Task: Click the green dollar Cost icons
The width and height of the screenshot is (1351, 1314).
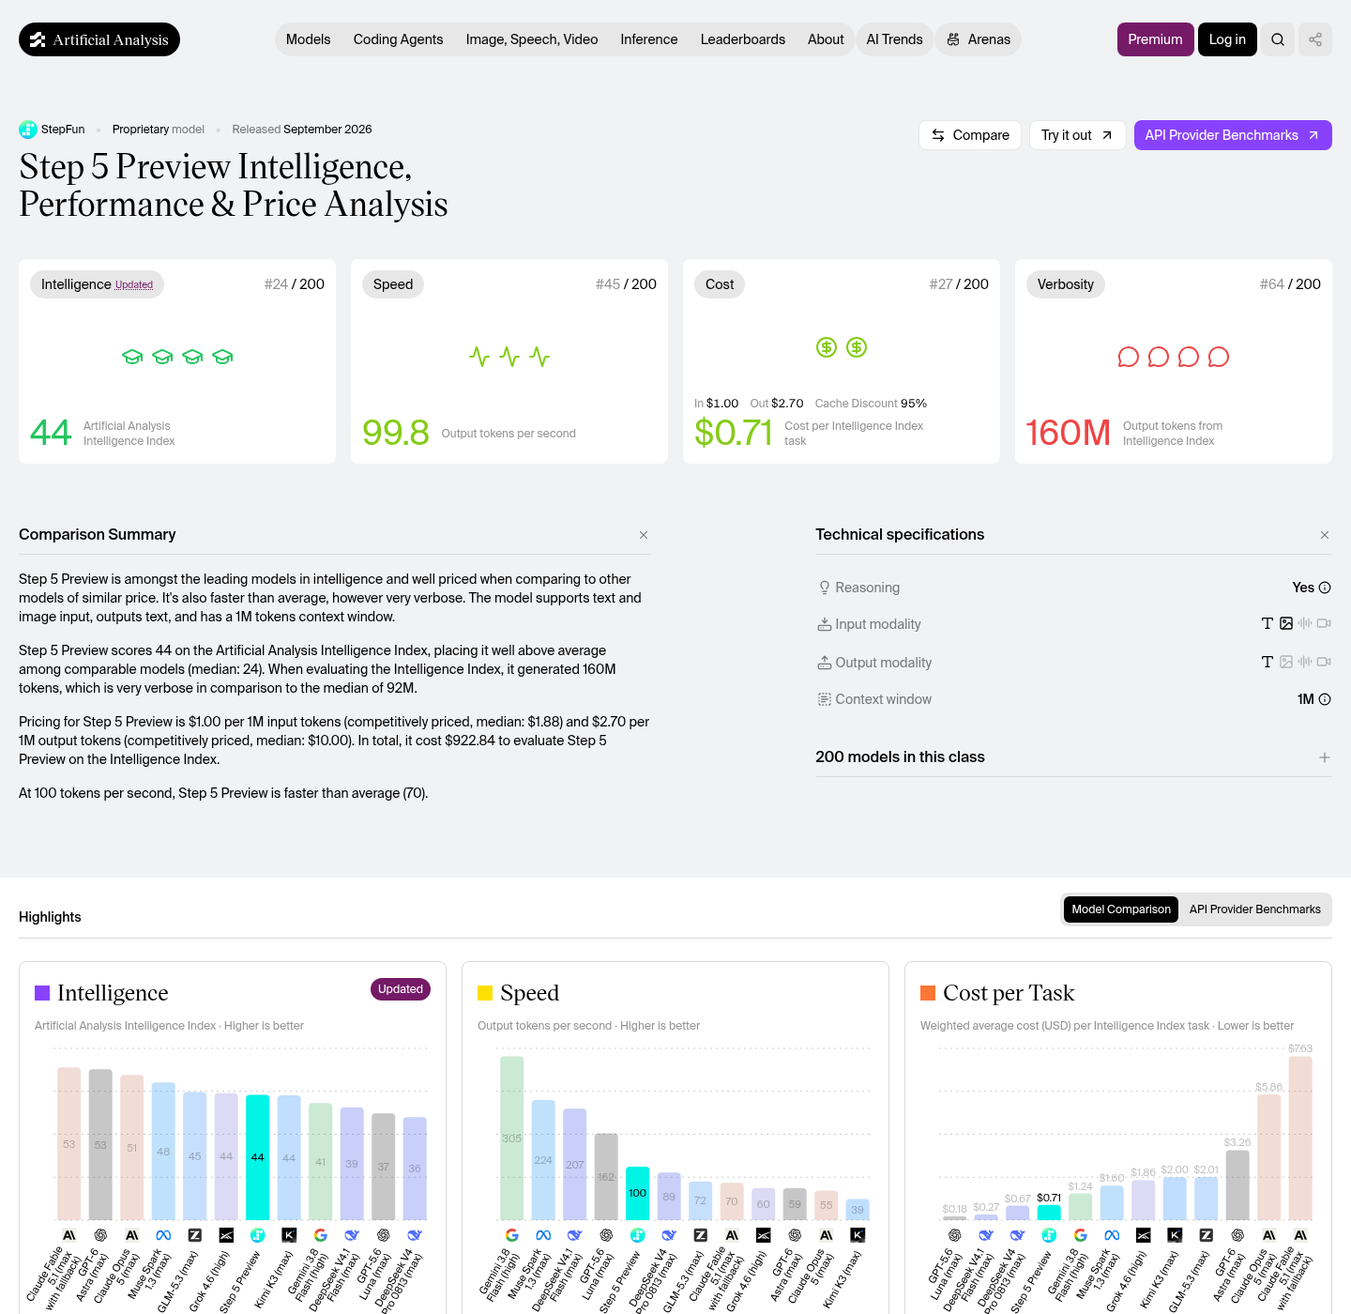Action: click(x=842, y=347)
